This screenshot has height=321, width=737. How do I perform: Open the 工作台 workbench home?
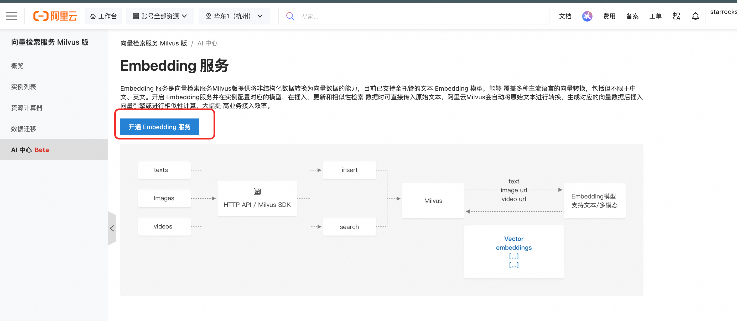click(x=103, y=16)
